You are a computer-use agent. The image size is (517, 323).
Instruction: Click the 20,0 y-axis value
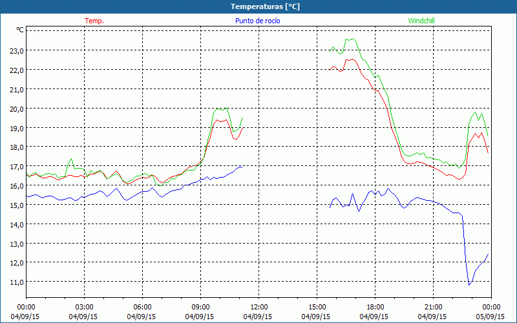[x=18, y=109]
